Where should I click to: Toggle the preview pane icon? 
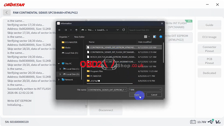point(155,37)
